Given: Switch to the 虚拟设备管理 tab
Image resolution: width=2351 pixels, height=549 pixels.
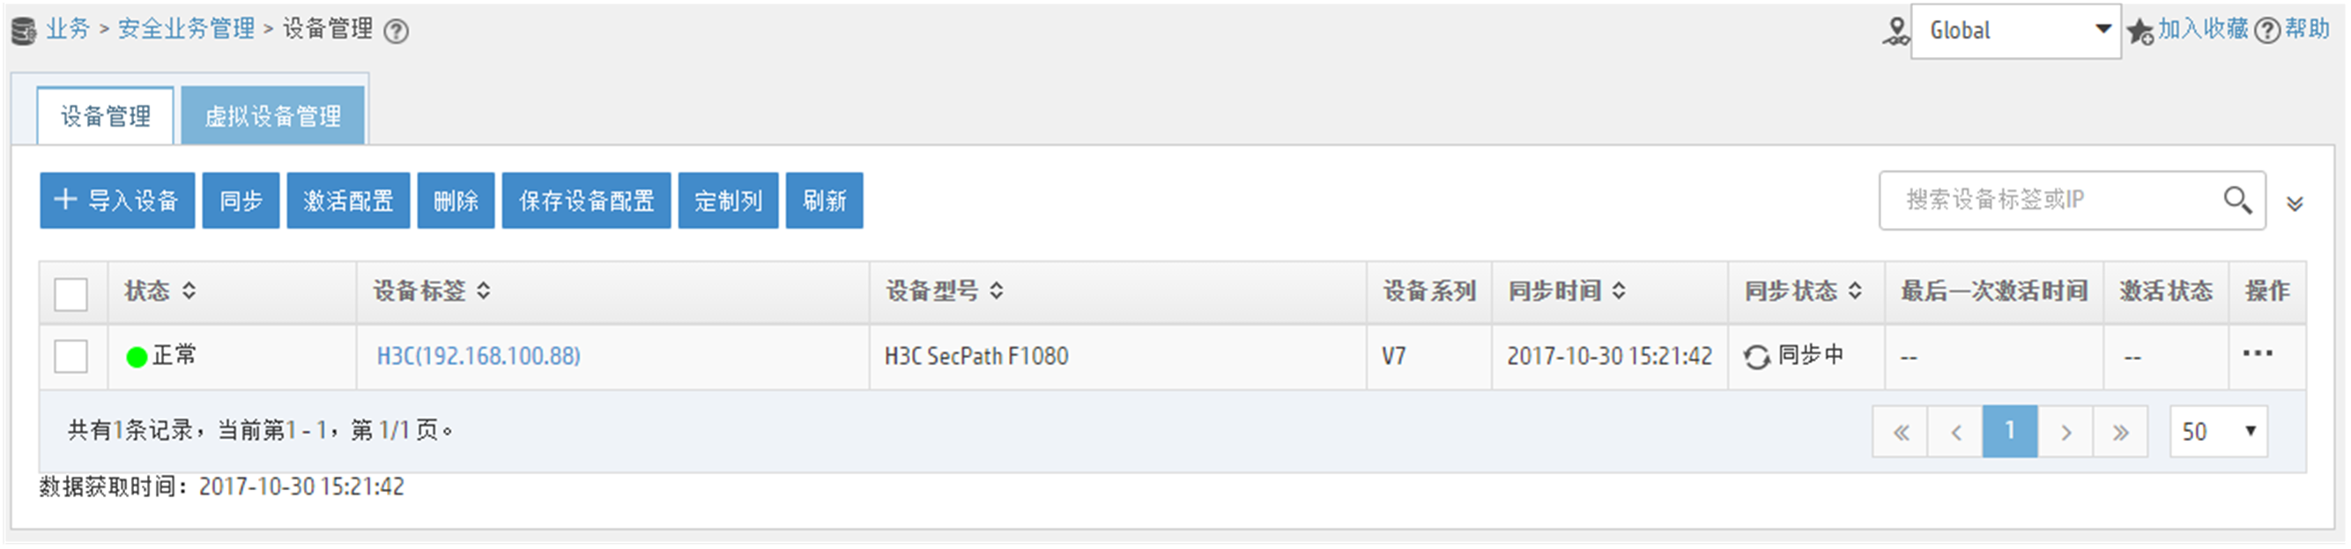Looking at the screenshot, I should [x=273, y=116].
